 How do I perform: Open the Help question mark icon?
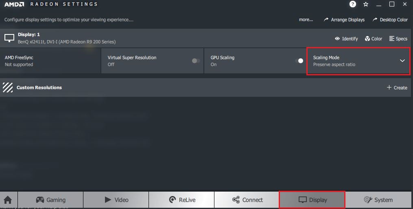tap(353, 4)
